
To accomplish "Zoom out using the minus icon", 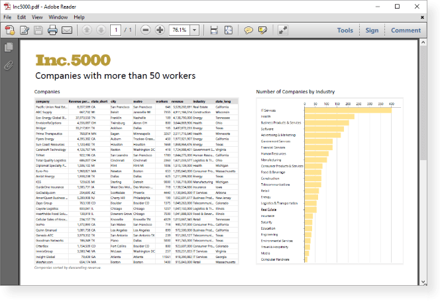I will click(145, 30).
